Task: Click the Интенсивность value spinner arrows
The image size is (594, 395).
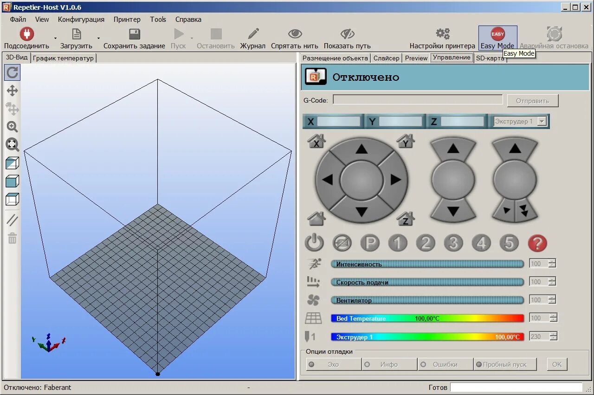Action: click(552, 264)
